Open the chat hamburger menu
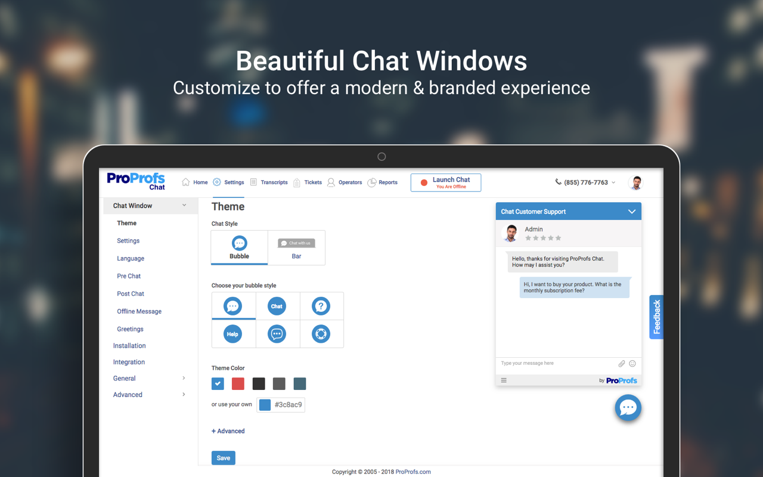Image resolution: width=763 pixels, height=477 pixels. click(x=504, y=380)
